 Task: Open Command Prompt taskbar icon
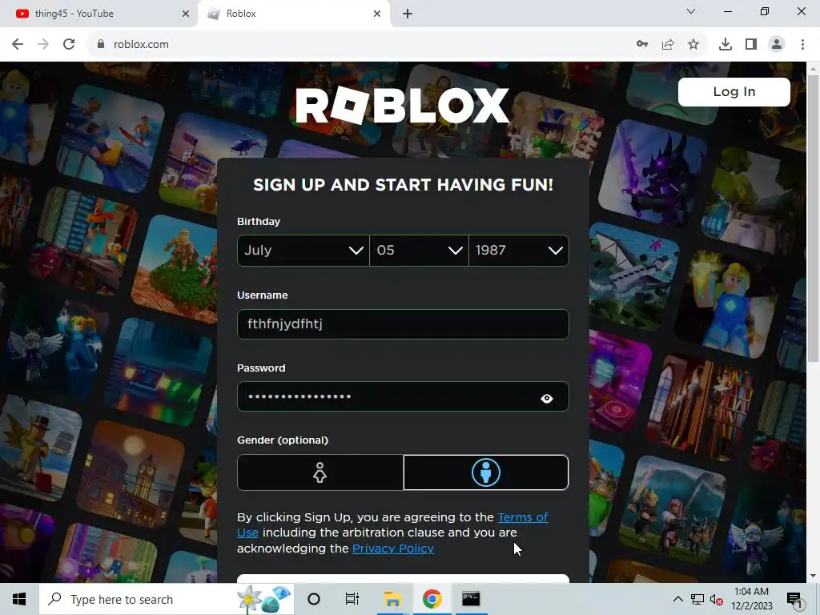pos(471,599)
